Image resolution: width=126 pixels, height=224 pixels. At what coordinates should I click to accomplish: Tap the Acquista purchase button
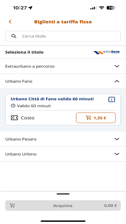pyautogui.click(x=63, y=206)
